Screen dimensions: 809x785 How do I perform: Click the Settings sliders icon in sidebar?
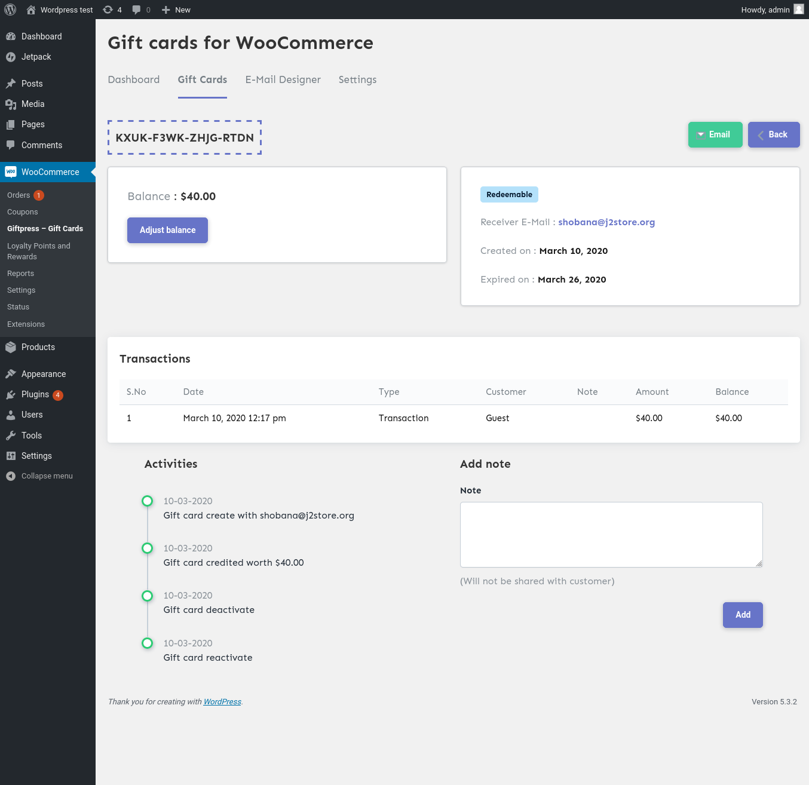(x=11, y=456)
